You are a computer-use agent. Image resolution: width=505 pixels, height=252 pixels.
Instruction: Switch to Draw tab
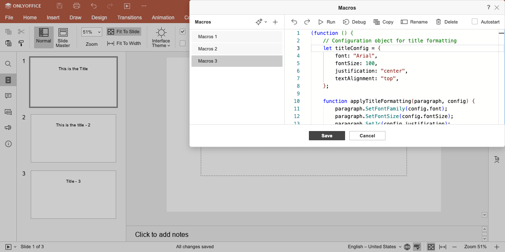coord(75,18)
